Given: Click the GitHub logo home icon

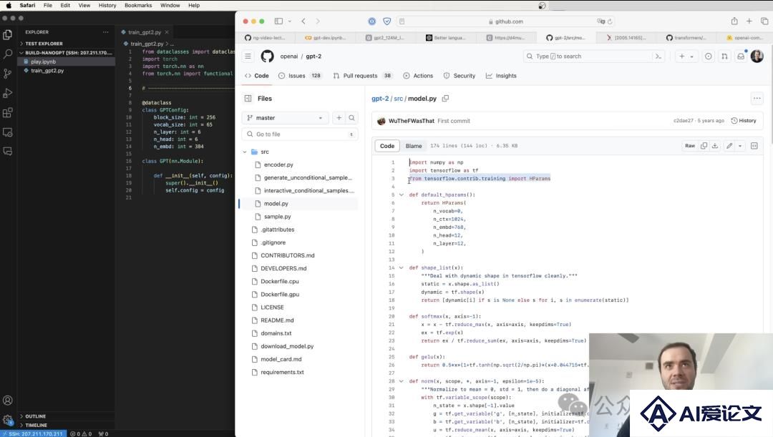Looking at the screenshot, I should point(267,57).
